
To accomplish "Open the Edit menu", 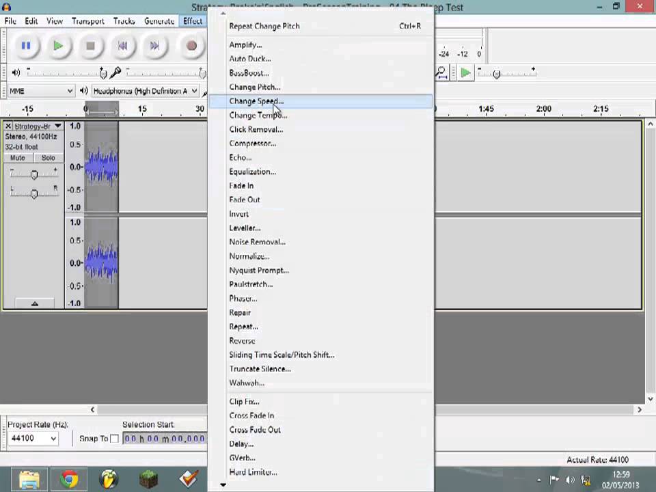I will (31, 21).
